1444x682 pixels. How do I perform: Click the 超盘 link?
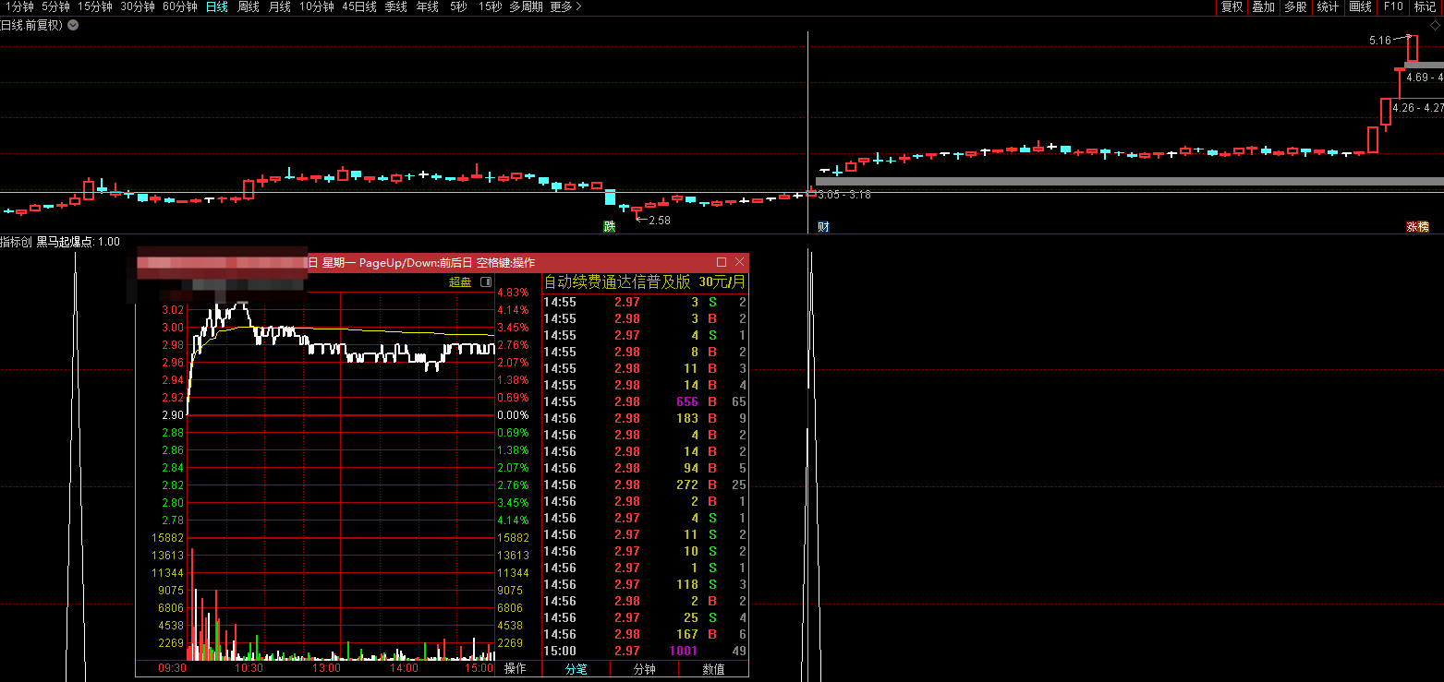(x=460, y=282)
